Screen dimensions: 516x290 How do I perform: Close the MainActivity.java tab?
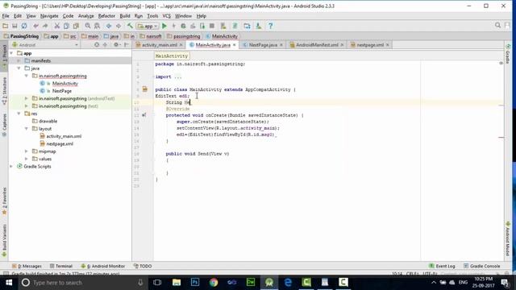pyautogui.click(x=235, y=45)
